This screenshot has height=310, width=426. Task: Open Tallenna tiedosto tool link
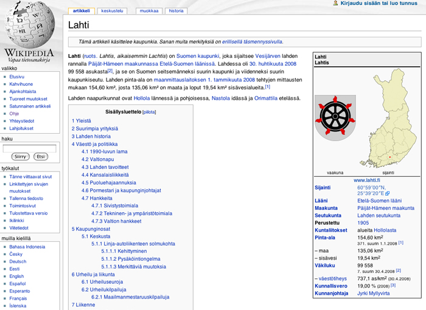tap(26, 198)
